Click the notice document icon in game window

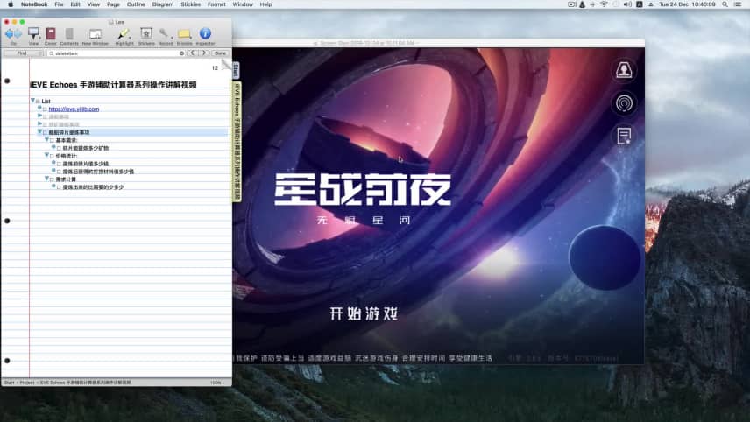[624, 136]
